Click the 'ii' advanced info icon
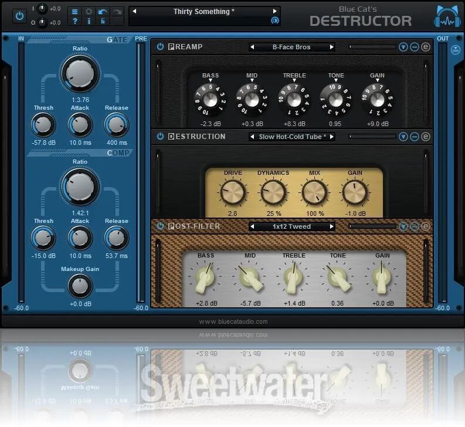 [x=103, y=21]
